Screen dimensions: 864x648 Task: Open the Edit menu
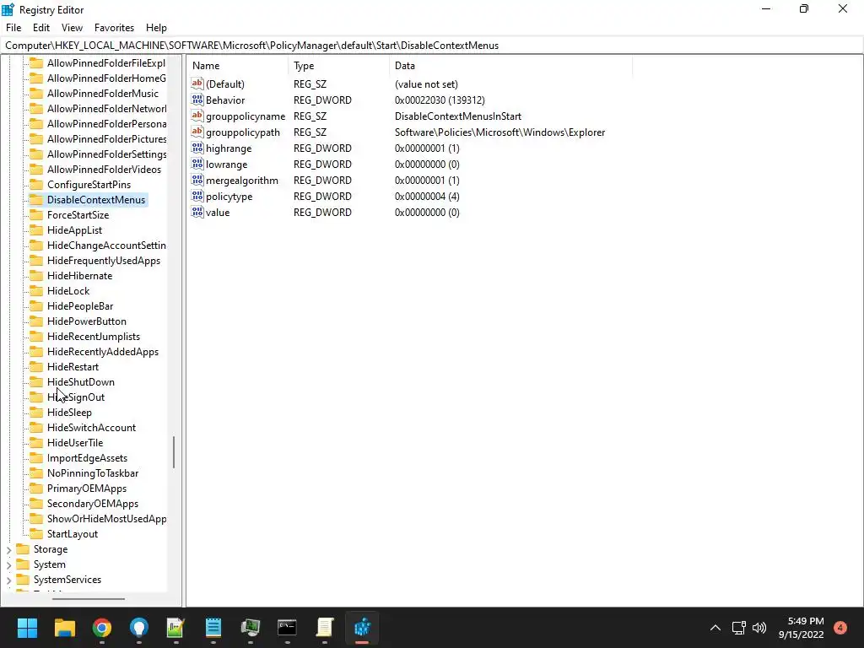coord(41,28)
